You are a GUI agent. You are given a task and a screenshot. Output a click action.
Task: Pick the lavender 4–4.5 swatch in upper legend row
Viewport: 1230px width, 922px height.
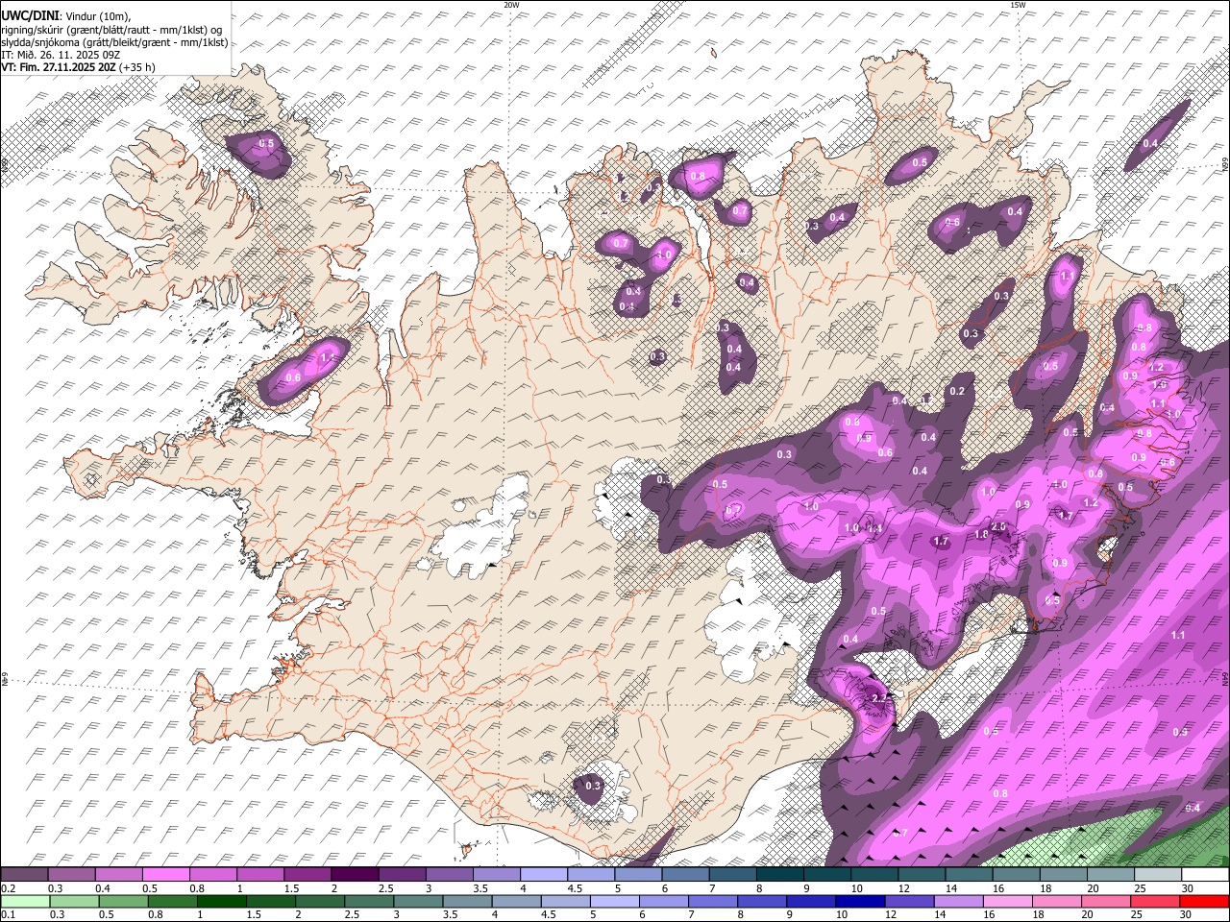pos(543,875)
